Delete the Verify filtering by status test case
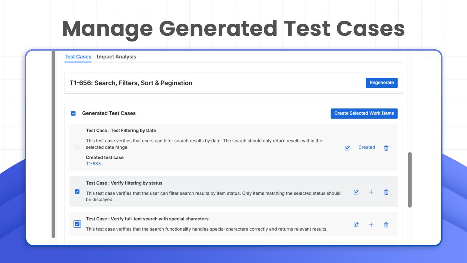This screenshot has height=263, width=467. (x=386, y=192)
